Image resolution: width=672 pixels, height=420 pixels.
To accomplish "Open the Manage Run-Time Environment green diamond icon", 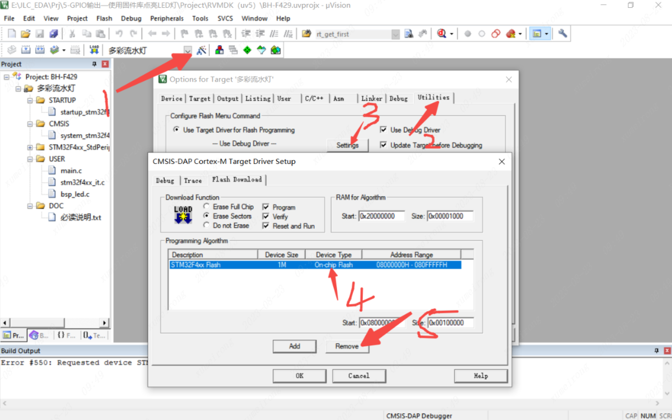I will pos(247,50).
